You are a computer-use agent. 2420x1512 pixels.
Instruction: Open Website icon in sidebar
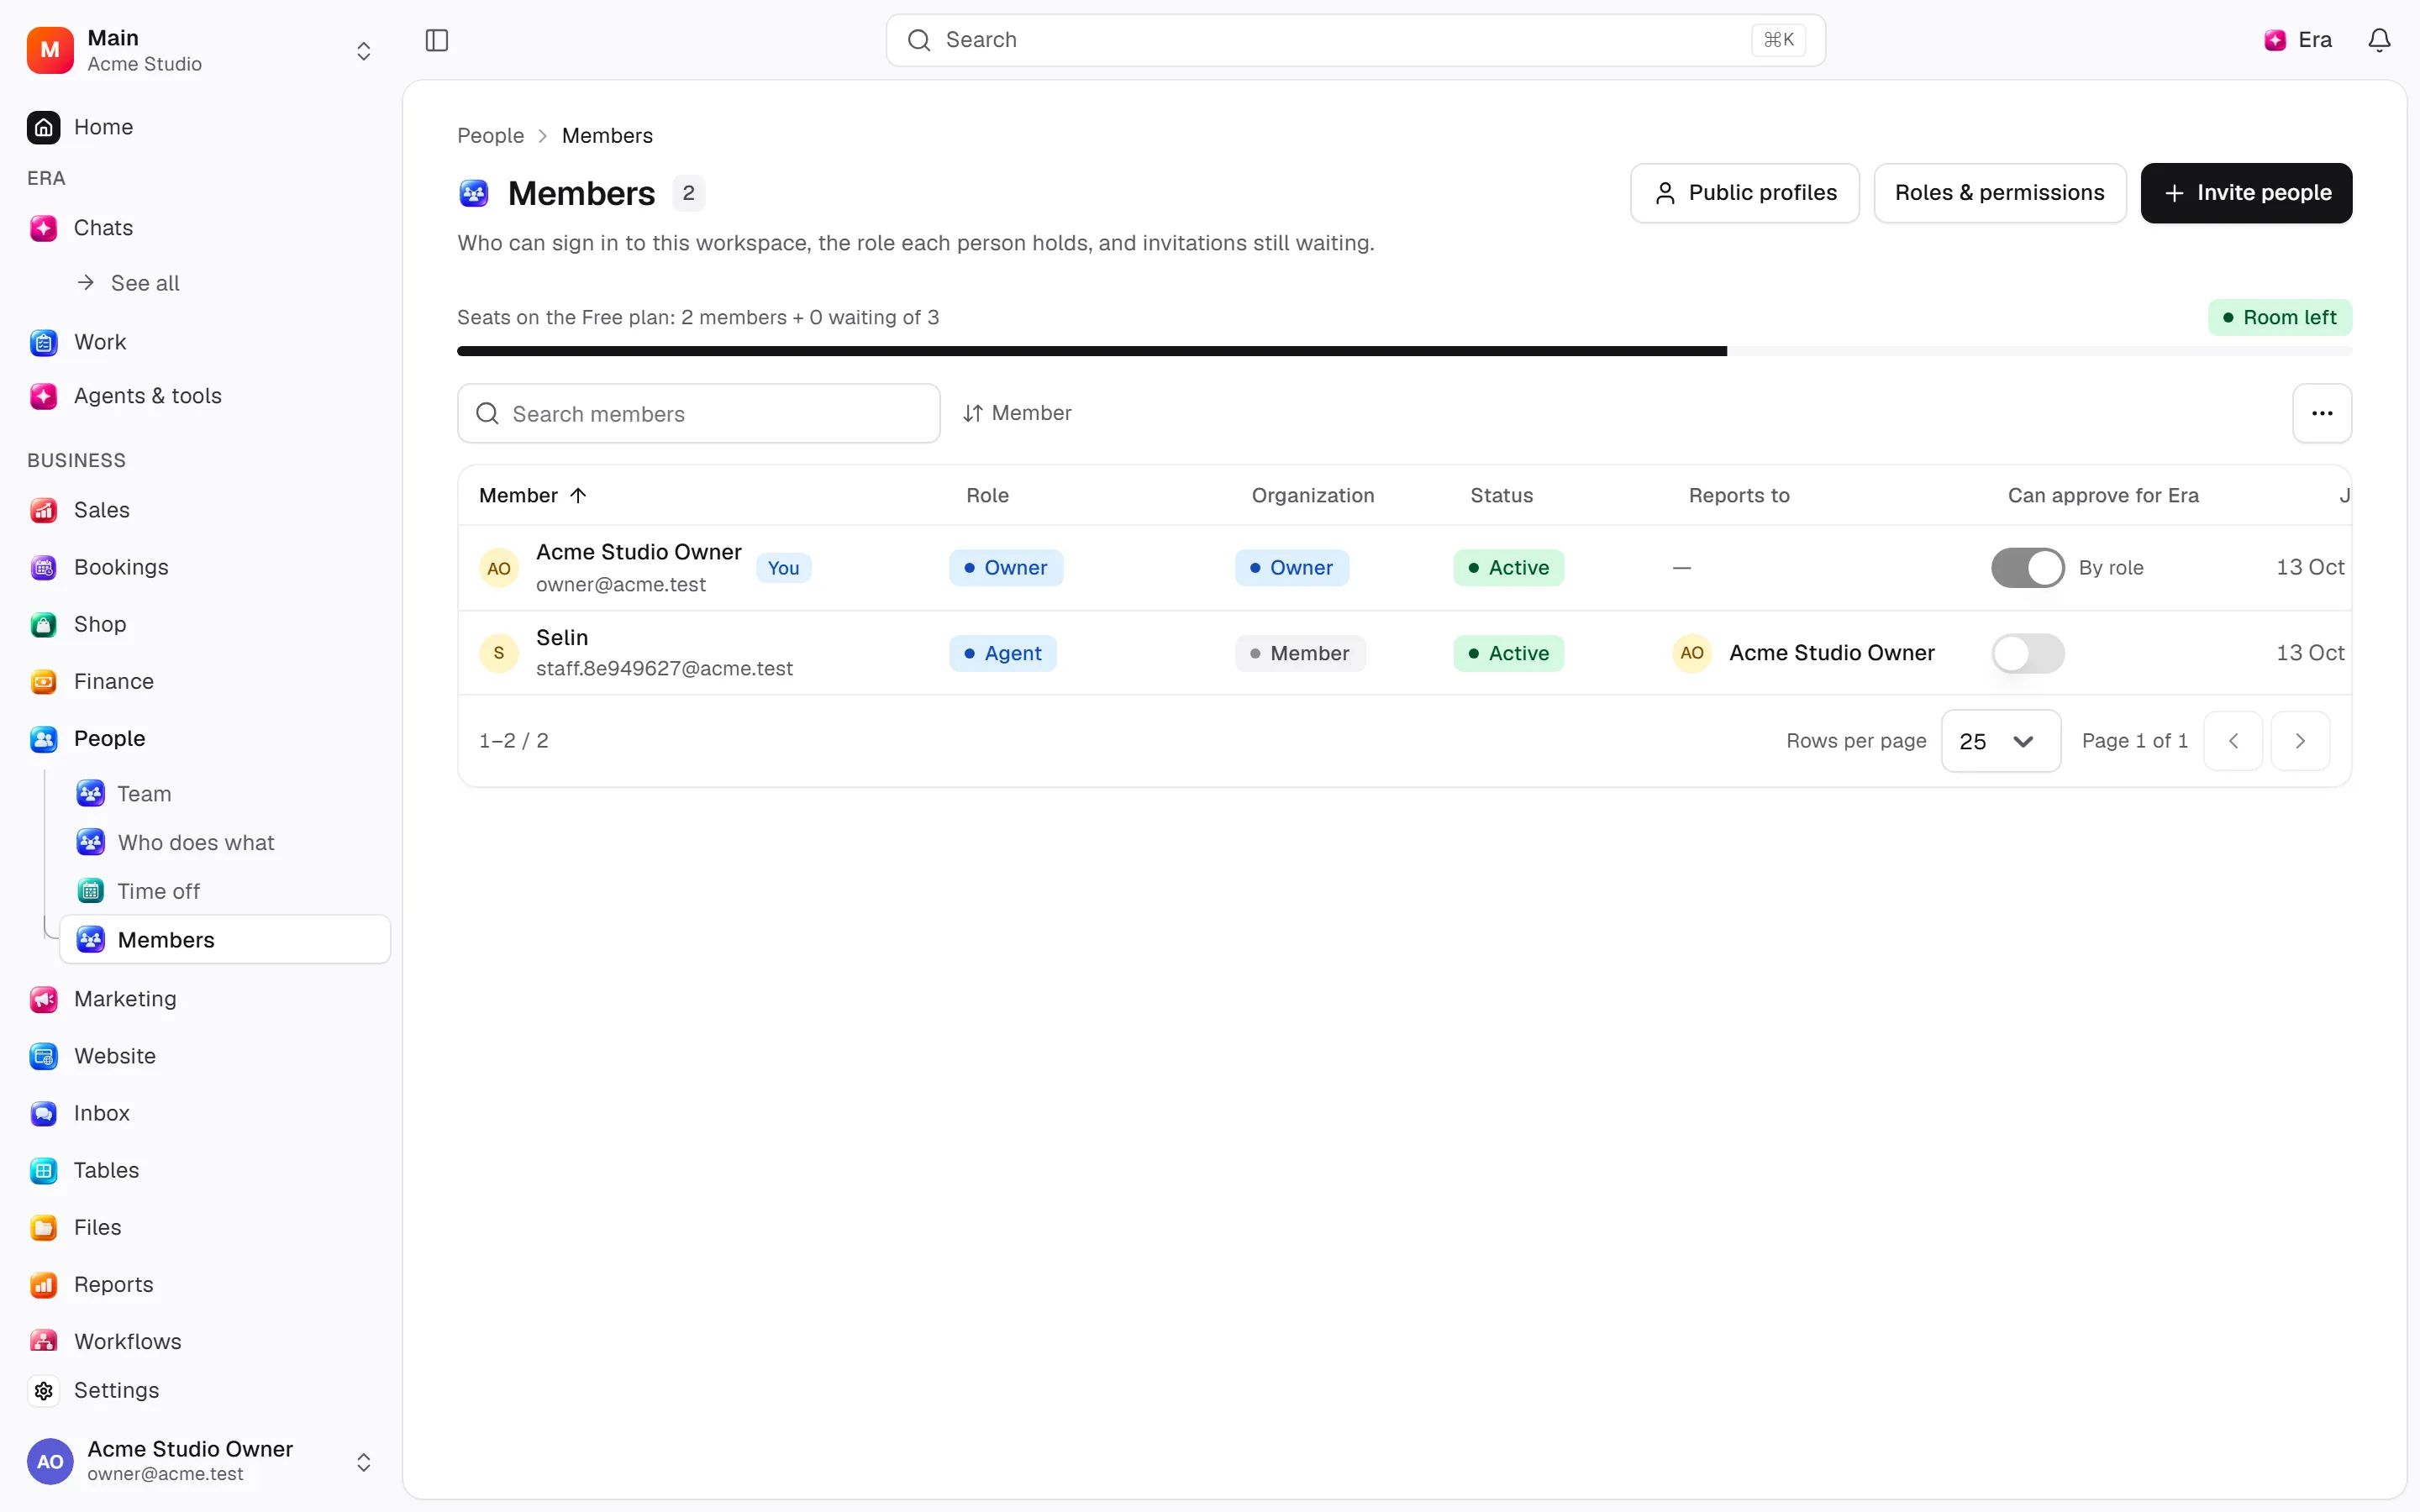pyautogui.click(x=43, y=1056)
